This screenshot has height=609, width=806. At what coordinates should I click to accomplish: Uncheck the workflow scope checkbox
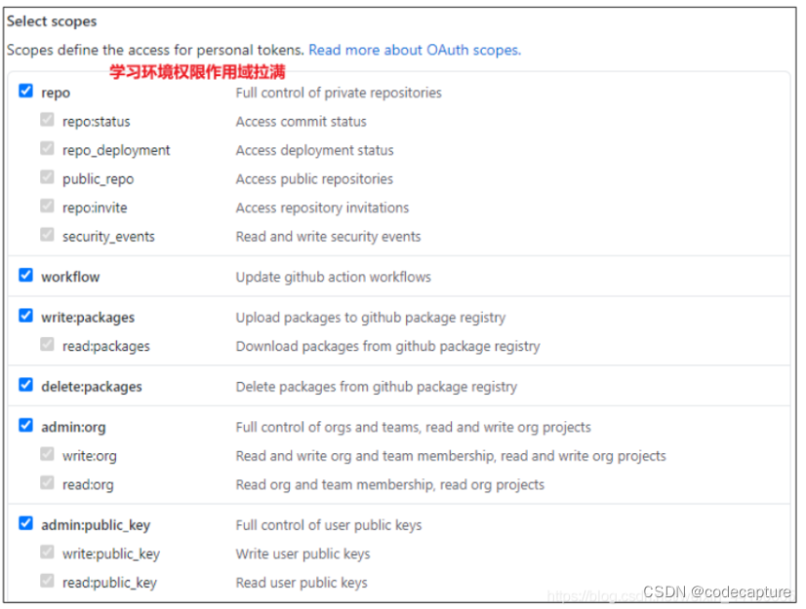(25, 275)
